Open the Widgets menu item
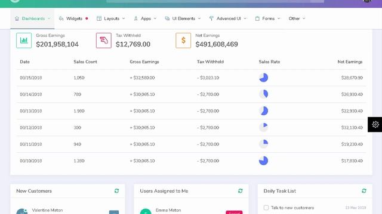The width and height of the screenshot is (382, 214). click(73, 18)
